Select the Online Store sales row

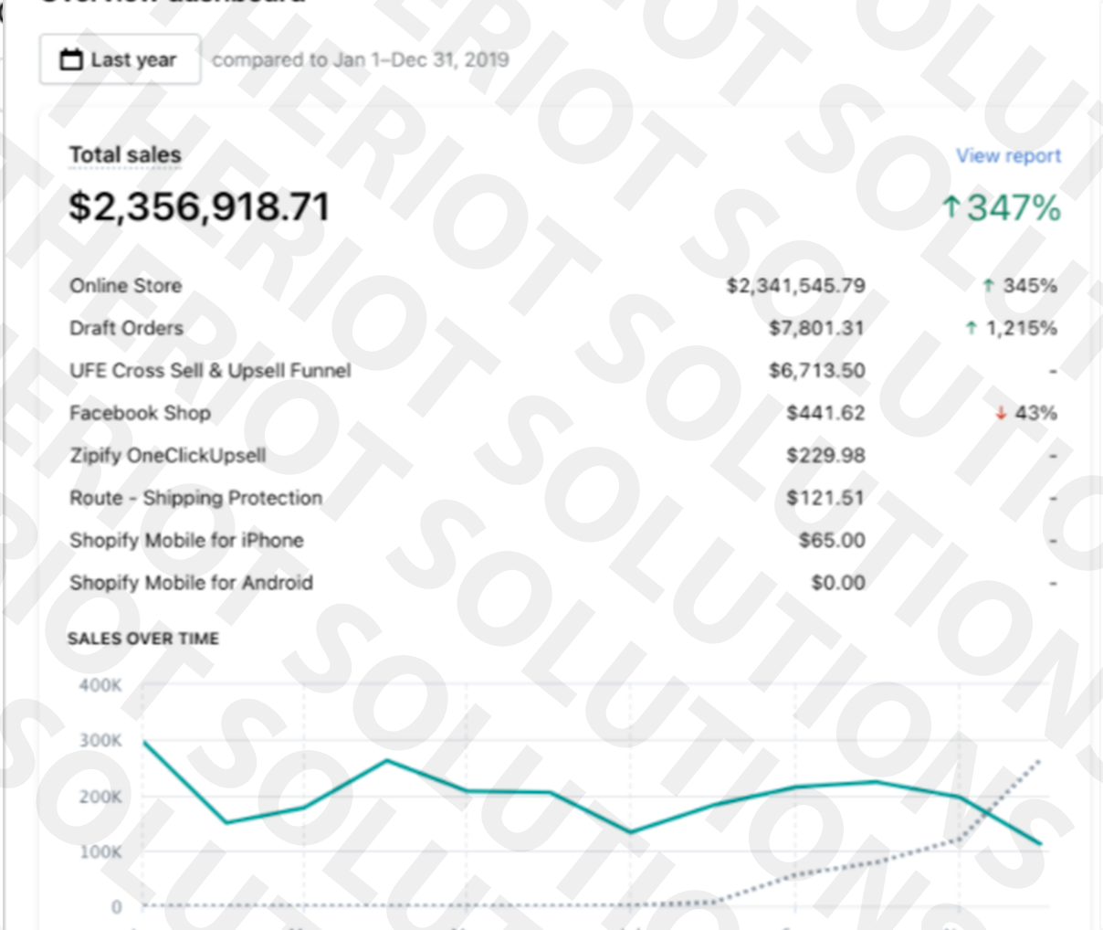pyautogui.click(x=126, y=286)
